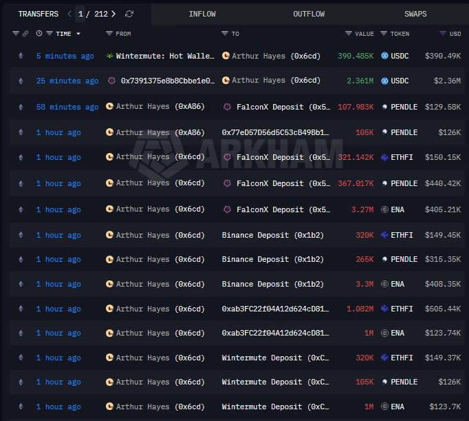Image resolution: width=469 pixels, height=421 pixels.
Task: Go to previous transfers page
Action: [69, 14]
